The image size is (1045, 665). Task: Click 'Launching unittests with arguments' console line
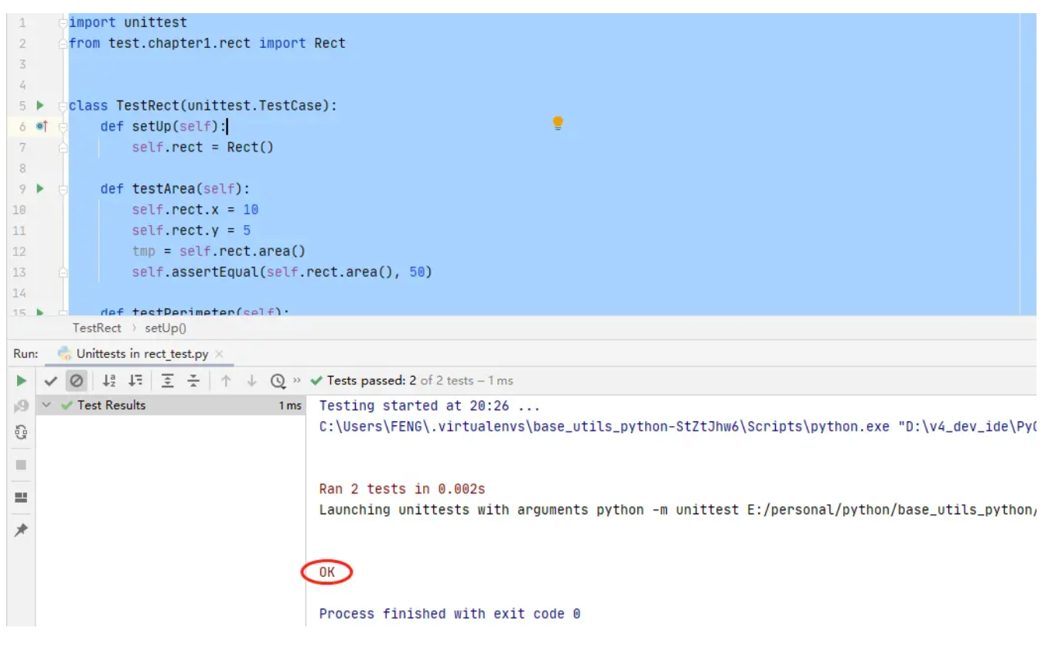677,510
